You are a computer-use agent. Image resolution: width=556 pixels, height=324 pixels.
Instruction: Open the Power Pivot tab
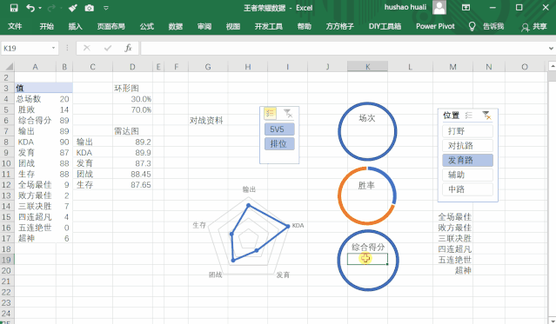click(x=435, y=26)
